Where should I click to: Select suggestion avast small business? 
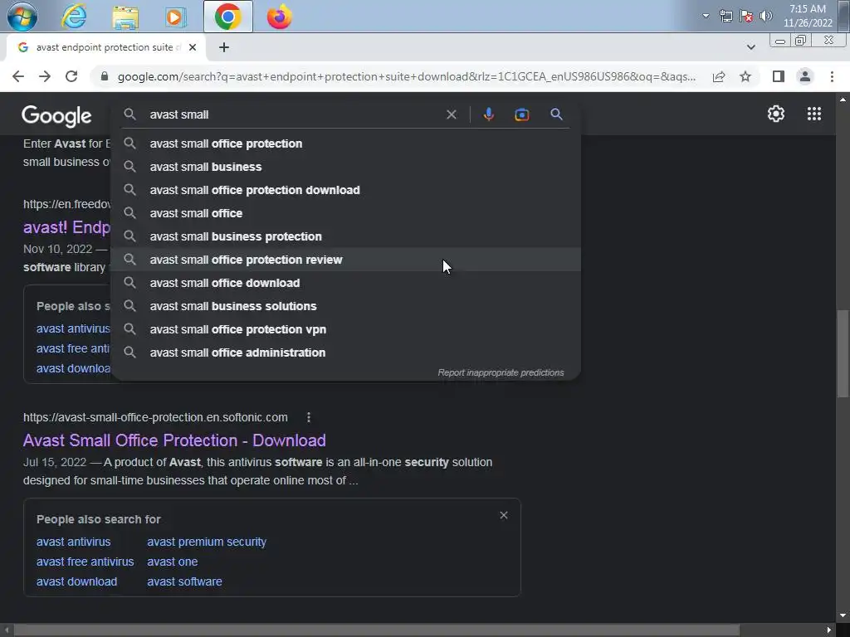click(x=345, y=167)
